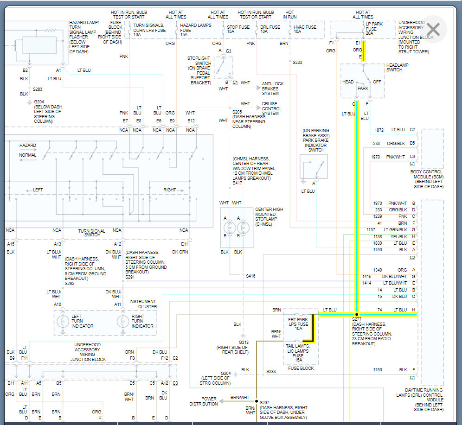
Task: Click the 'S277' splice label
Action: 357,319
